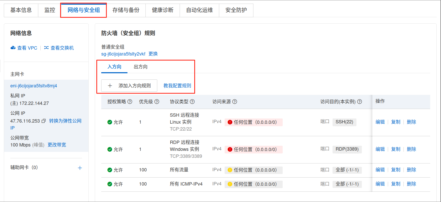Click the yellow warning icon in 所有流量 row
This screenshot has height=202, width=441.
pyautogui.click(x=230, y=170)
